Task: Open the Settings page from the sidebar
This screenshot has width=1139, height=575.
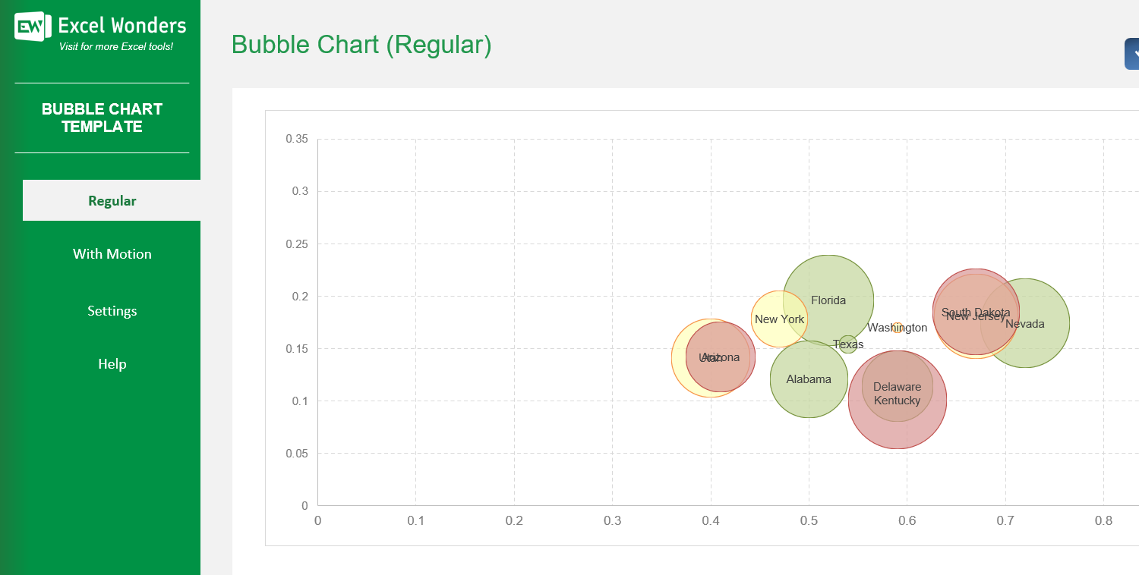Action: click(112, 310)
